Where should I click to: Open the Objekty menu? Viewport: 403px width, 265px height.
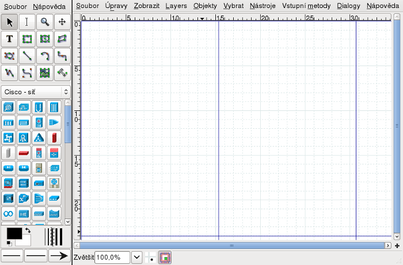pos(205,6)
